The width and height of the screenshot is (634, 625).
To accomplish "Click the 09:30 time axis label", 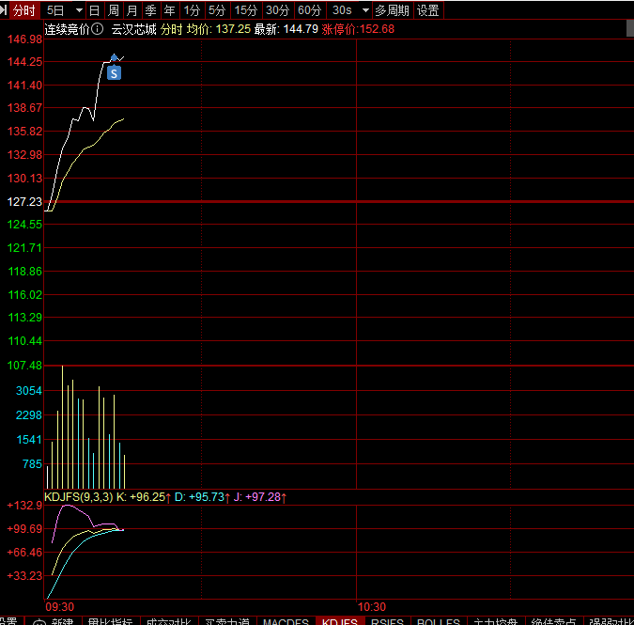I will [59, 607].
